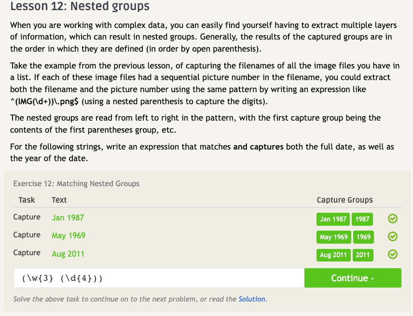Image resolution: width=413 pixels, height=316 pixels.
Task: Click the 'Exercise 12: Matching Nested Groups' title
Action: pyautogui.click(x=76, y=183)
